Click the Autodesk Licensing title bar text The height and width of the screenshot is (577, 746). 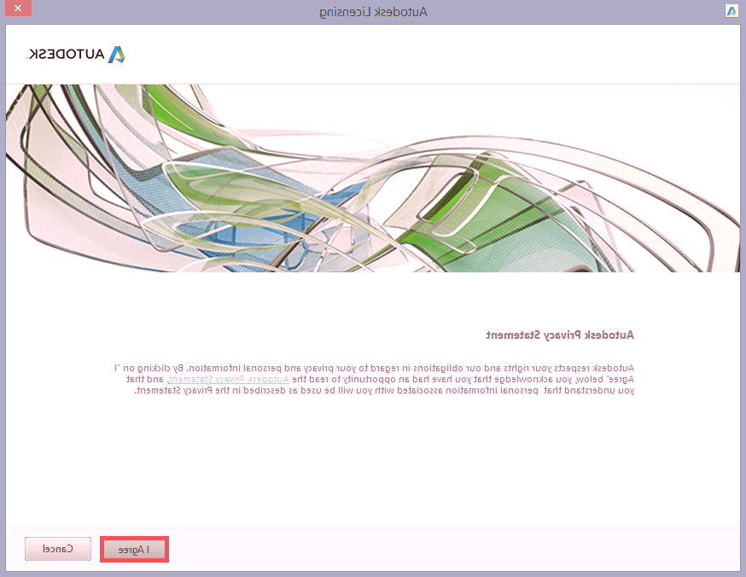point(372,11)
